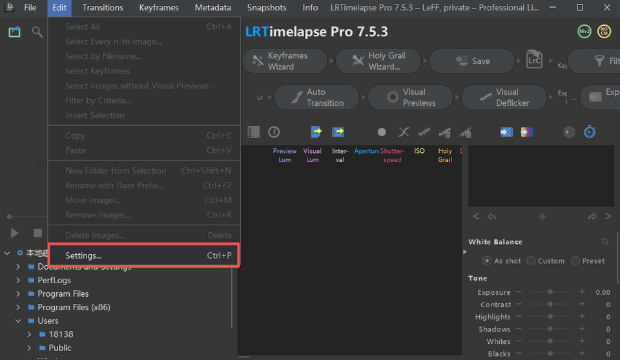Viewport: 620px width, 360px height.
Task: Collapse the local disk root node
Action: point(7,253)
